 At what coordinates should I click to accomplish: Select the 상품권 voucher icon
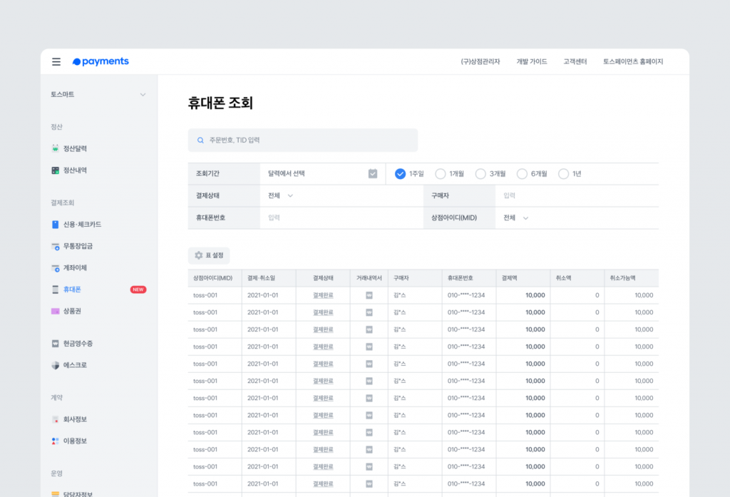56,311
